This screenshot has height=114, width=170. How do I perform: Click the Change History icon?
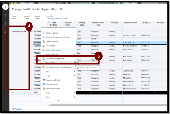pyautogui.click(x=44, y=84)
